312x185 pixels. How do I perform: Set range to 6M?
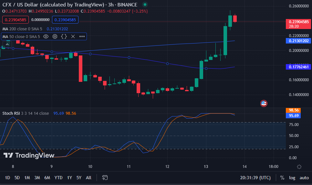(47, 178)
